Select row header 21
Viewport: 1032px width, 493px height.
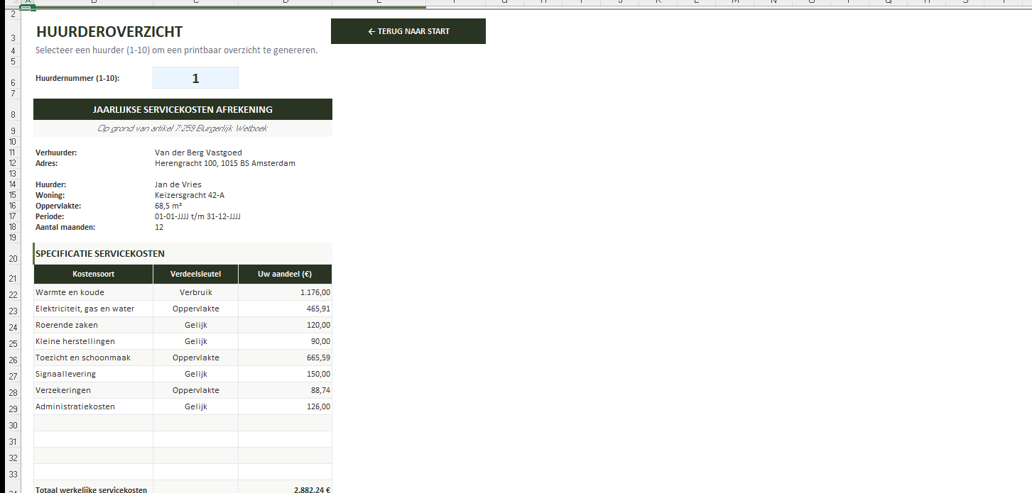(x=13, y=279)
